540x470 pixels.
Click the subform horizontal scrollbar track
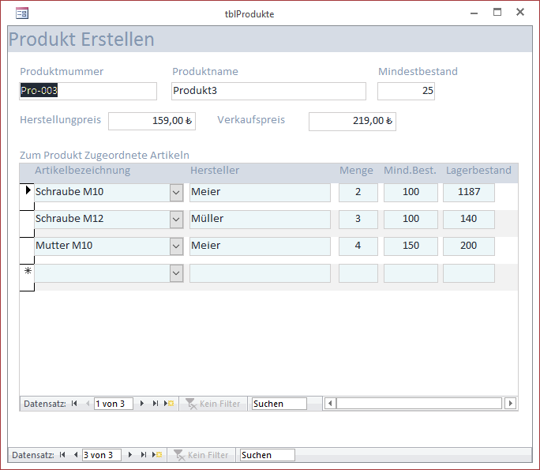419,403
